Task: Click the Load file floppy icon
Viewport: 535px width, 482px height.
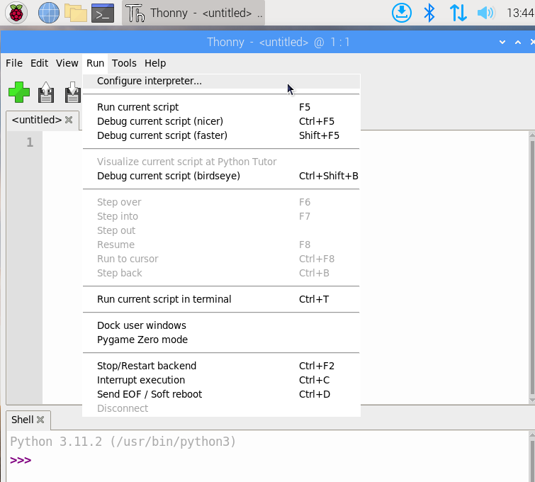Action: point(46,92)
